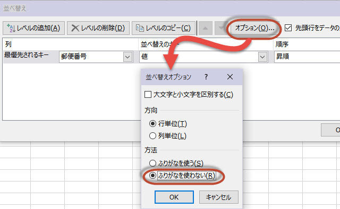340x209 pixels.
Task: Open the オプション(O)... sort options button
Action: [x=254, y=28]
